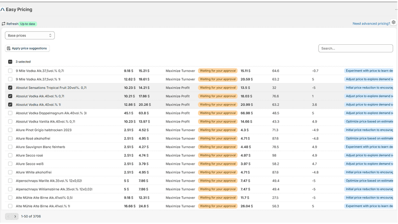Image resolution: width=398 pixels, height=224 pixels.
Task: Click the Apply price suggestions button
Action: point(27,48)
